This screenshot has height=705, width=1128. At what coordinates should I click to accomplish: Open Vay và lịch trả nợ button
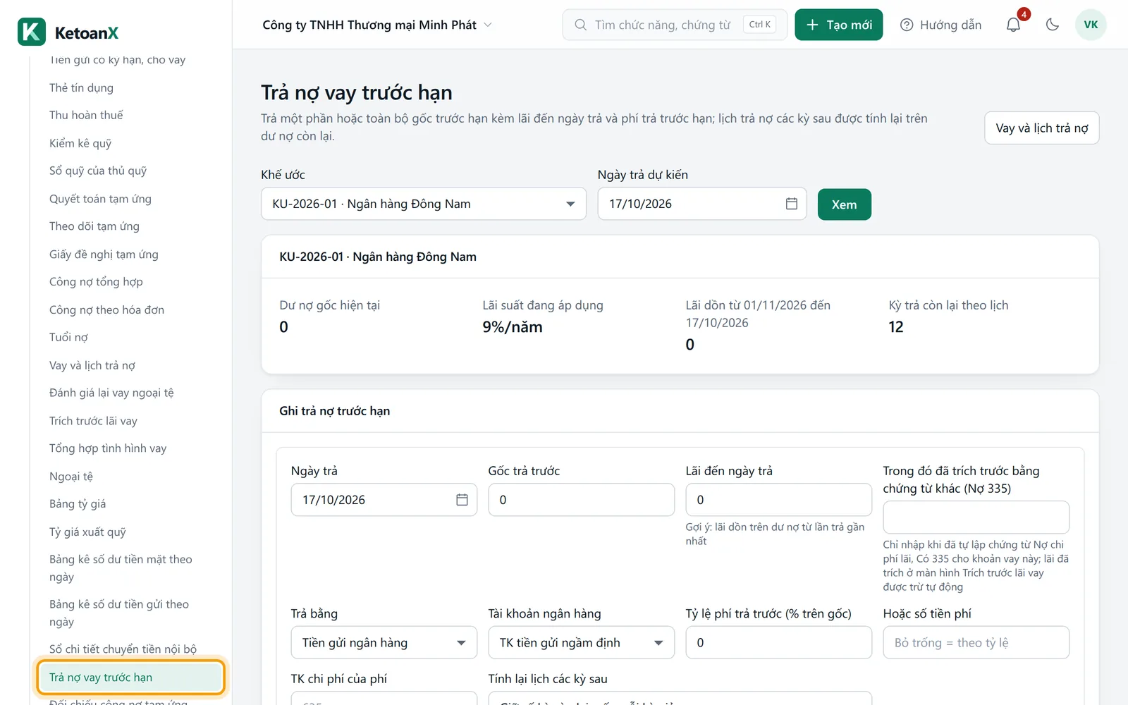pyautogui.click(x=1042, y=128)
